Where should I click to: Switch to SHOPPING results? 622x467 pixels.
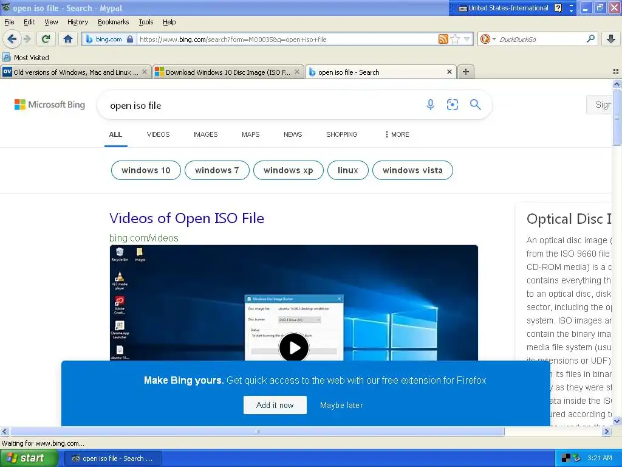(341, 134)
